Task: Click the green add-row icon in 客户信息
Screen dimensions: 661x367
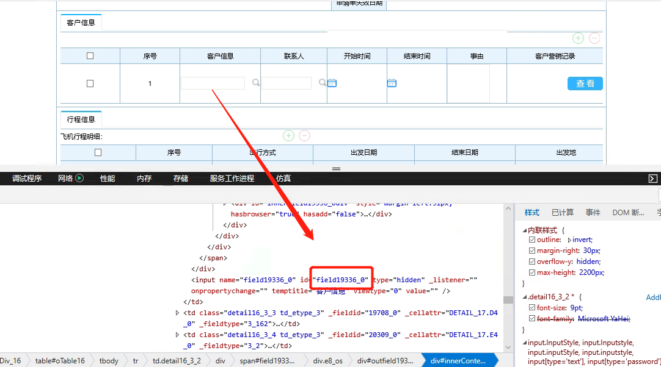Action: tap(578, 38)
